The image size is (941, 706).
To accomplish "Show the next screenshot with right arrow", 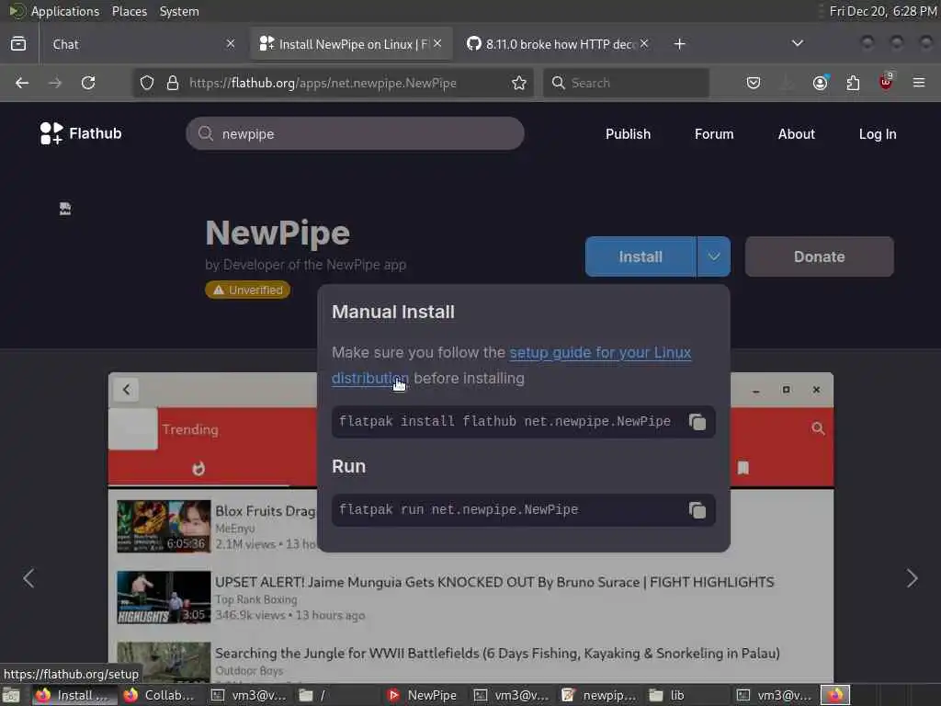I will [x=912, y=578].
